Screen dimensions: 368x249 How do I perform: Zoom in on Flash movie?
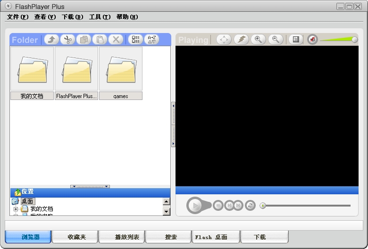click(259, 40)
